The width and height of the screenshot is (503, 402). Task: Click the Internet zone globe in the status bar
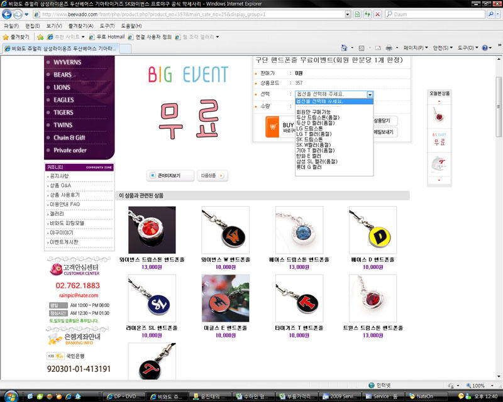372,385
